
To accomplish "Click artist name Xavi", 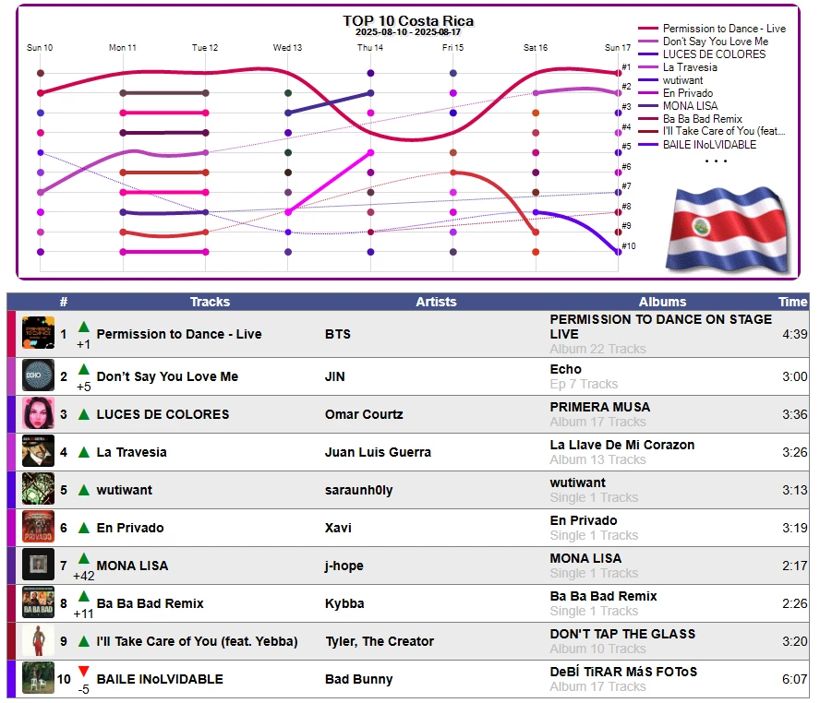I will [x=338, y=528].
